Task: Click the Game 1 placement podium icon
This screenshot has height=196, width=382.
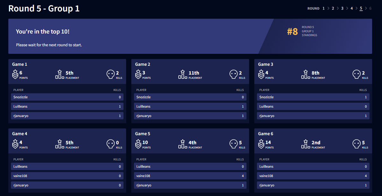Action: pyautogui.click(x=60, y=74)
